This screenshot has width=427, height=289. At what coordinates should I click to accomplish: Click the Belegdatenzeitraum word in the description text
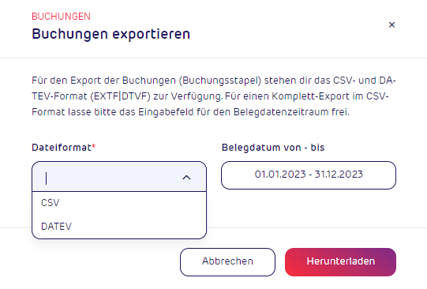[281, 112]
